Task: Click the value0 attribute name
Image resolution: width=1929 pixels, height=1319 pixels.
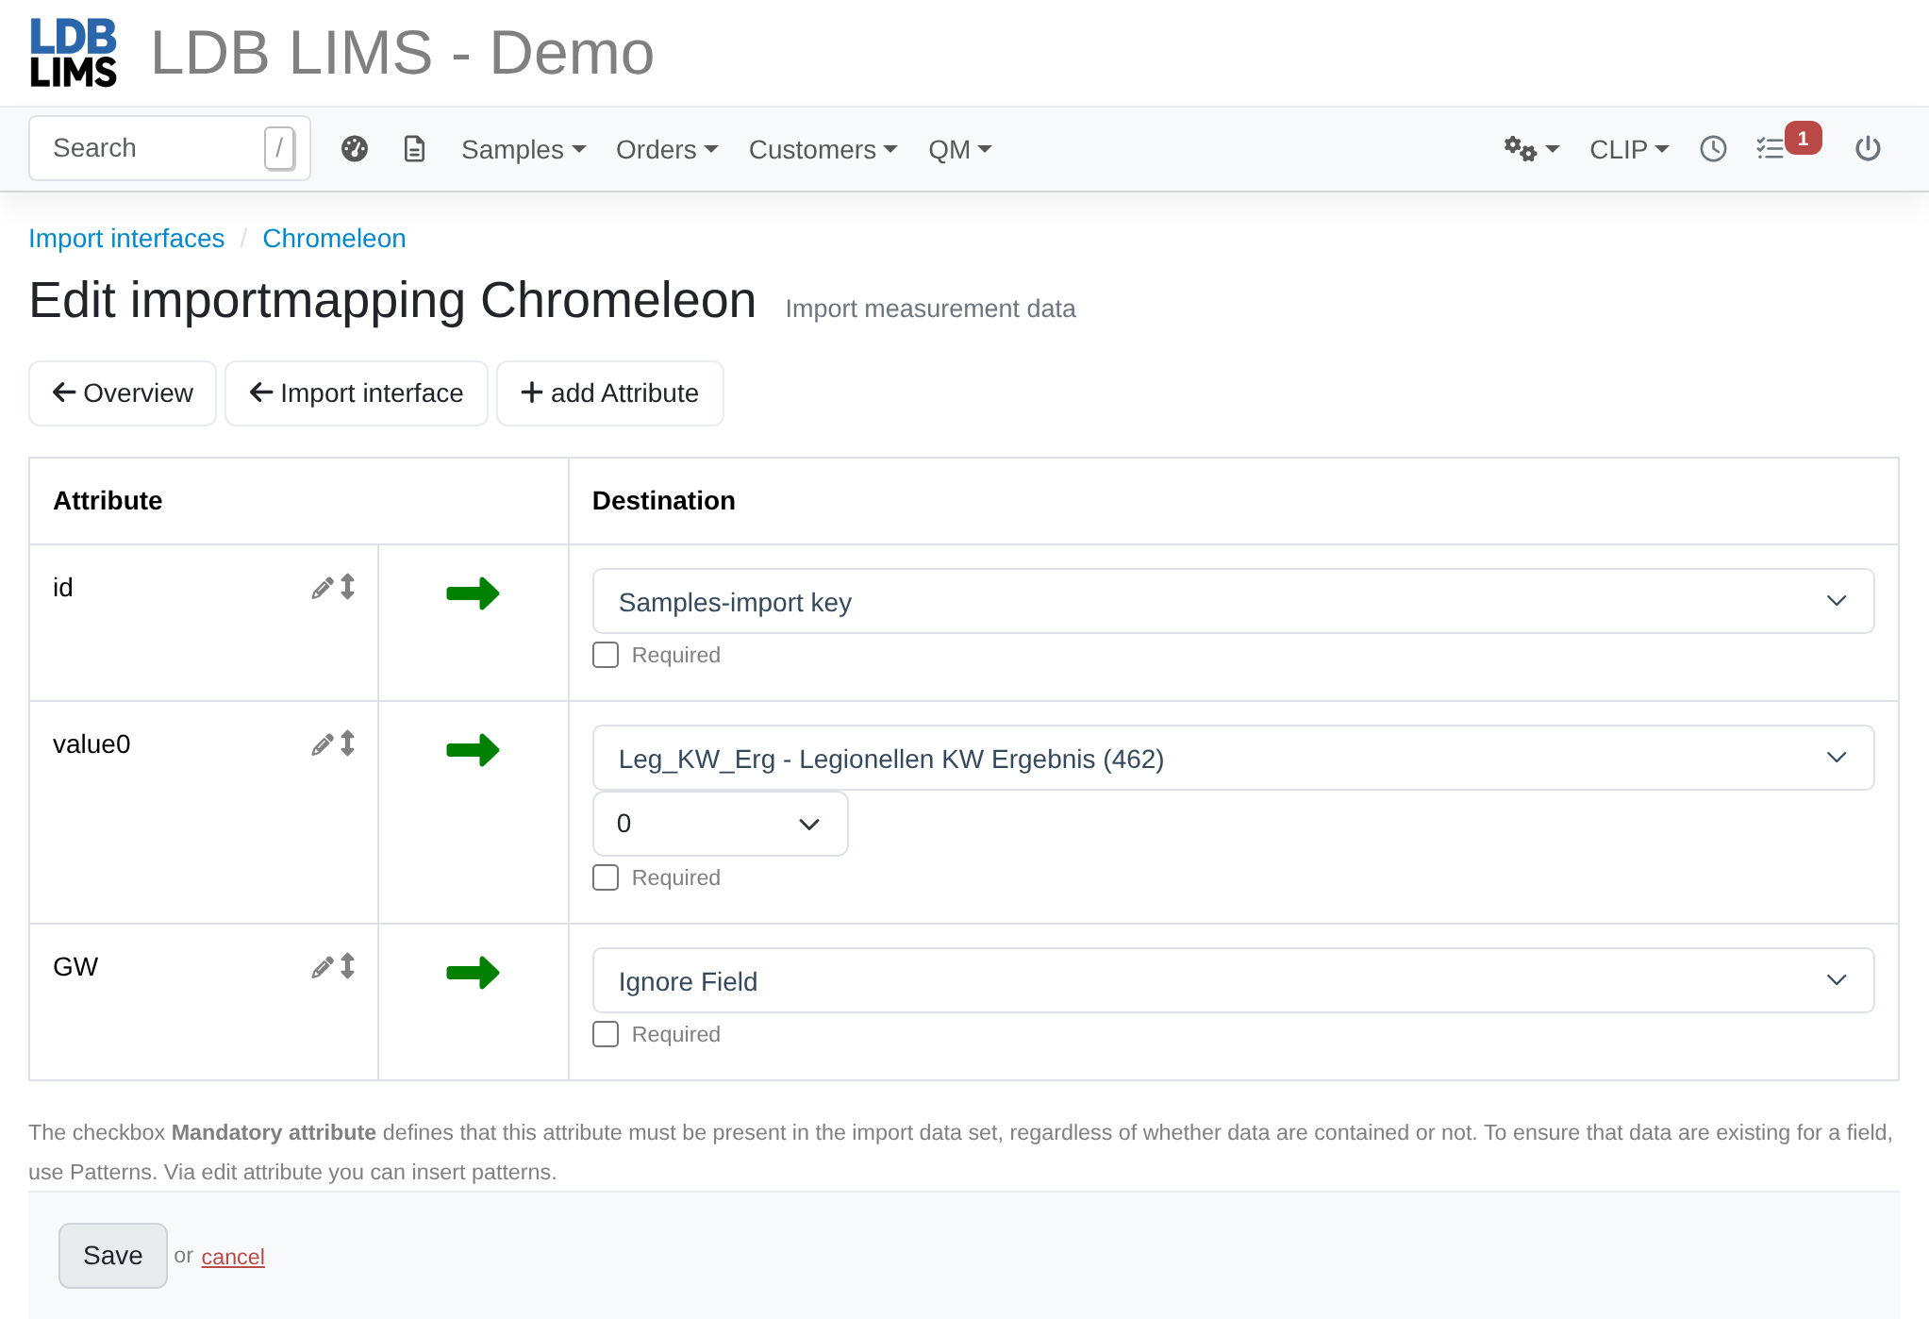Action: coord(91,744)
